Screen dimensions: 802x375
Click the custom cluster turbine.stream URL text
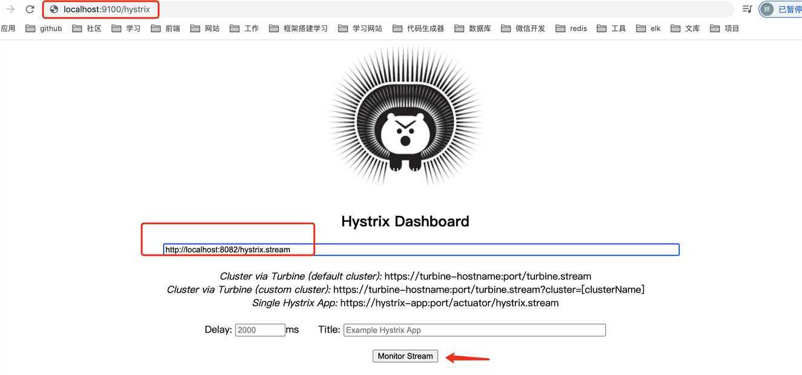489,290
